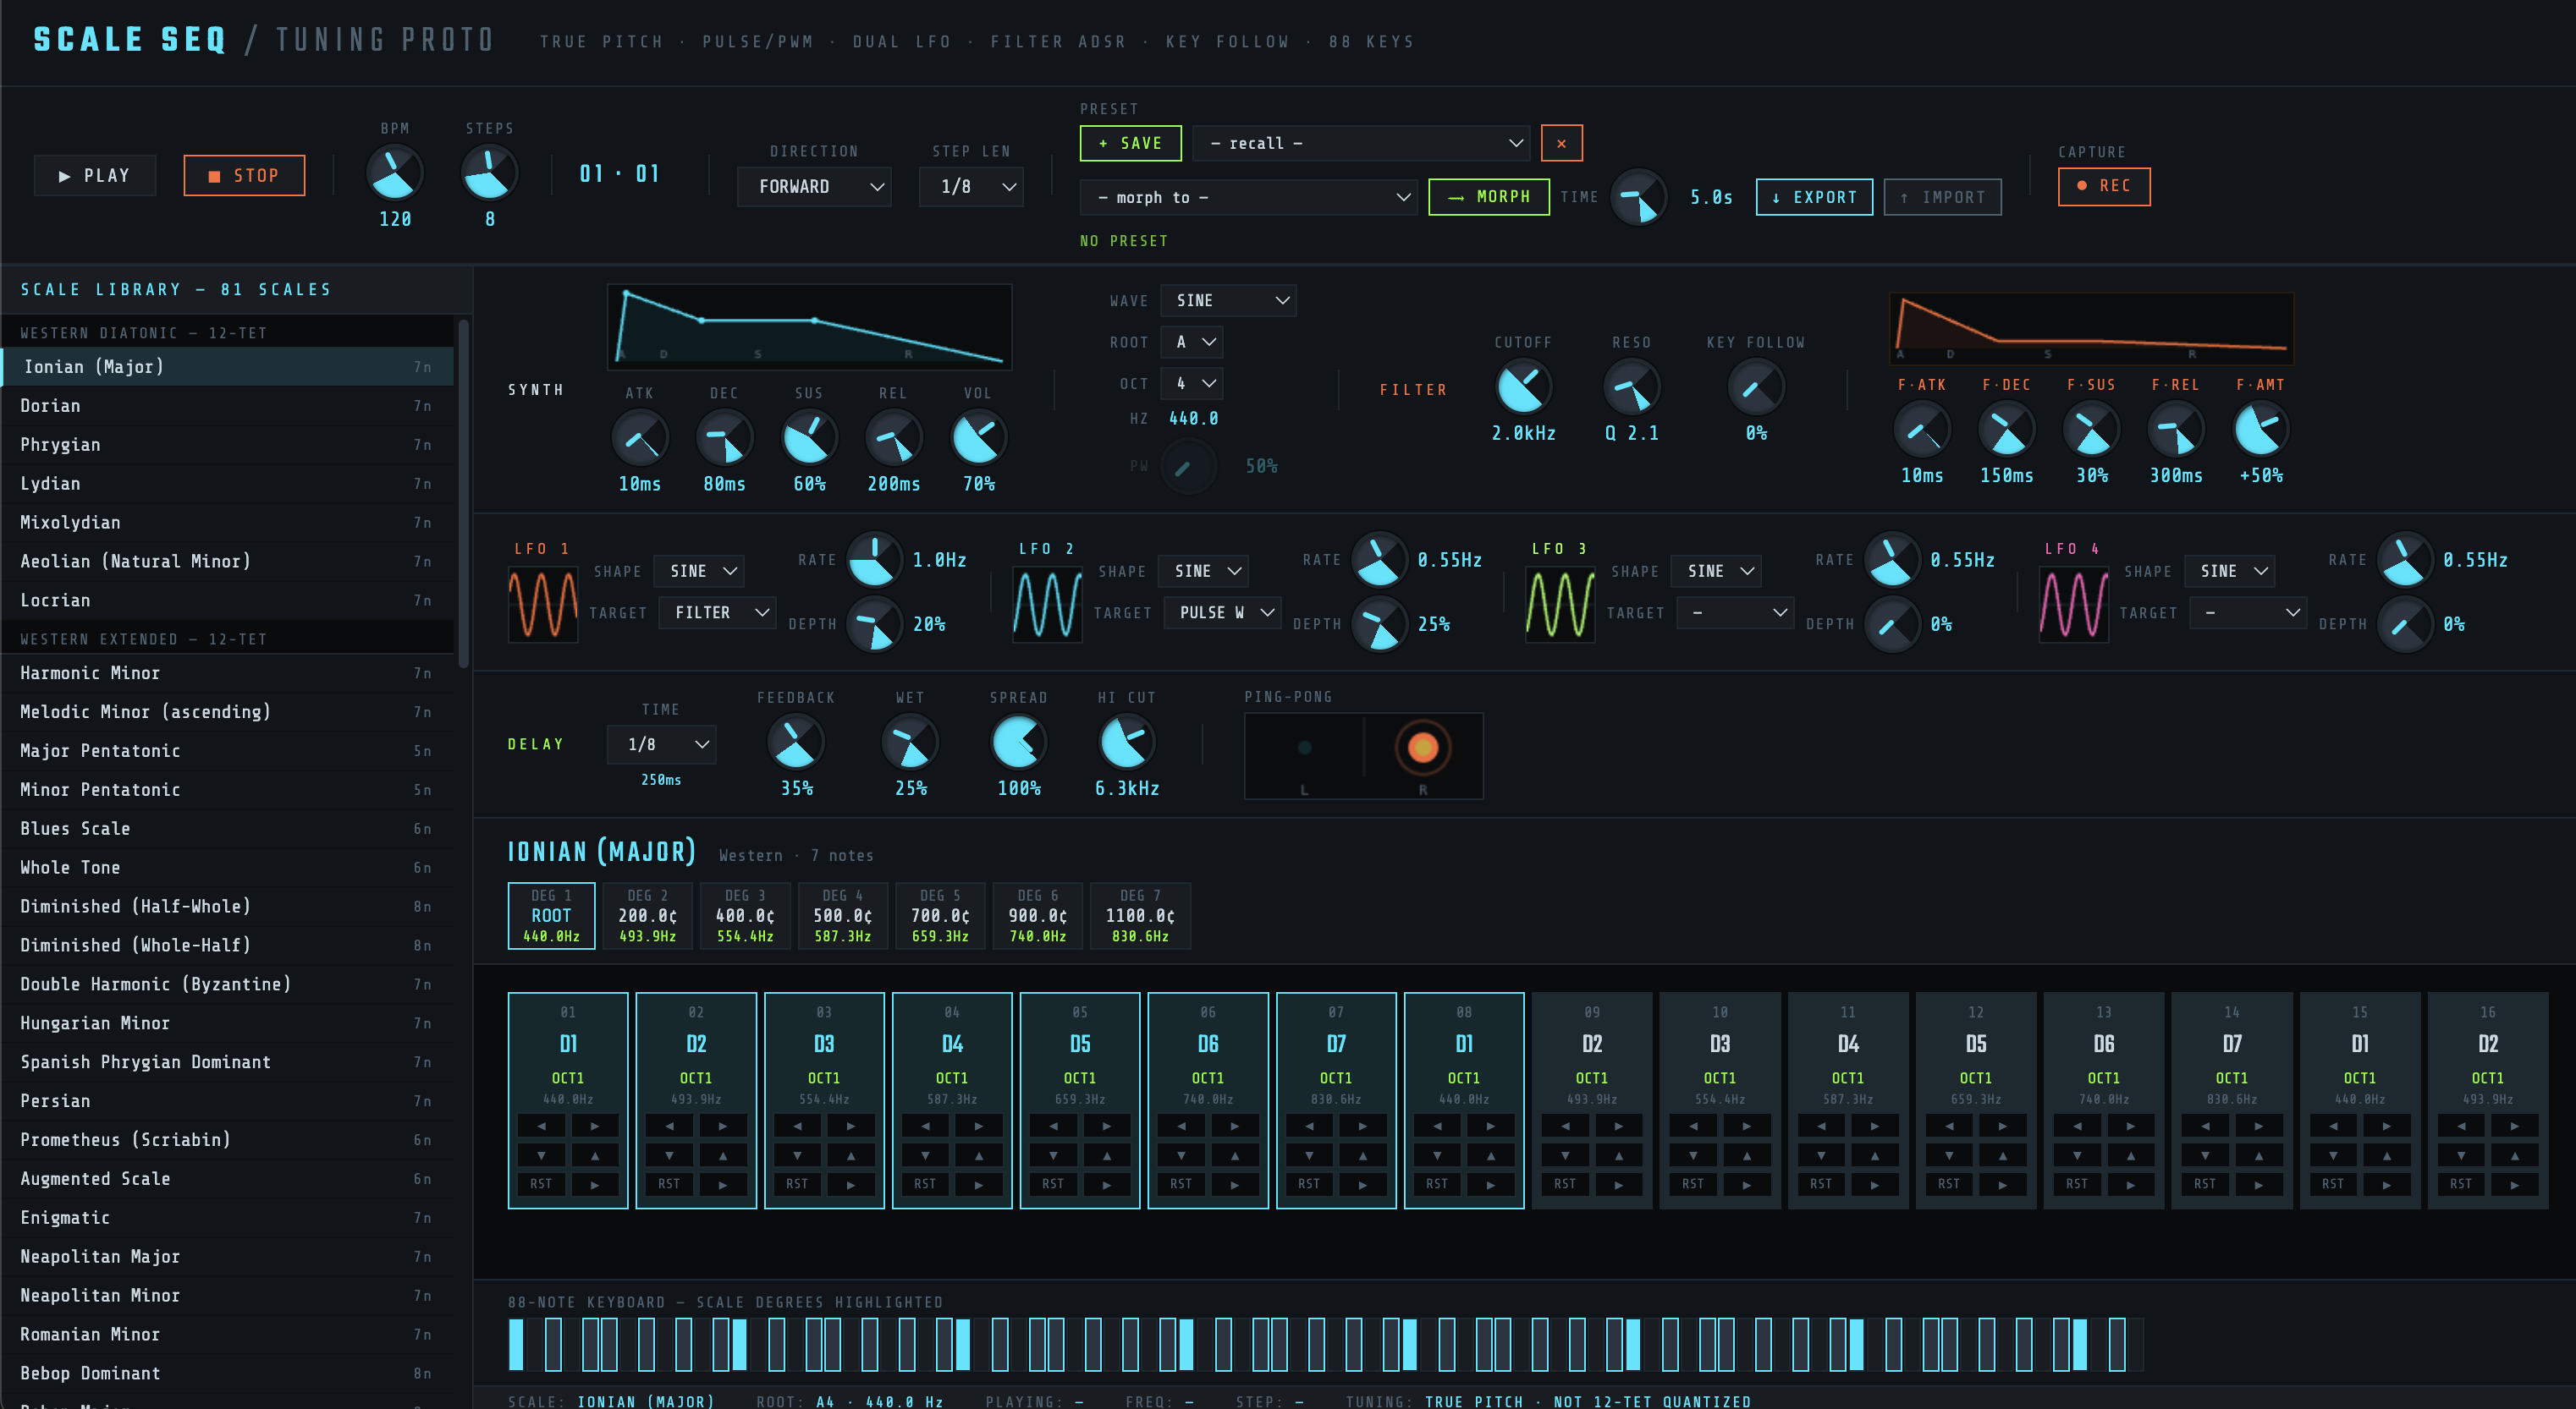The width and height of the screenshot is (2576, 1409).
Task: Click the left-arrow icon on step 03
Action: tap(797, 1125)
